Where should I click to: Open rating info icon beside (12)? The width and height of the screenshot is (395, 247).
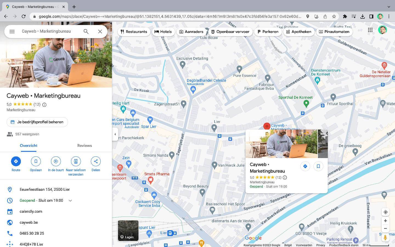click(44, 105)
